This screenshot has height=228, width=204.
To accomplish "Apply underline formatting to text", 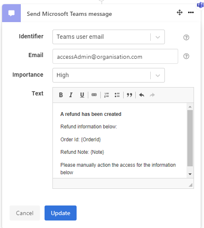I will [82, 95].
